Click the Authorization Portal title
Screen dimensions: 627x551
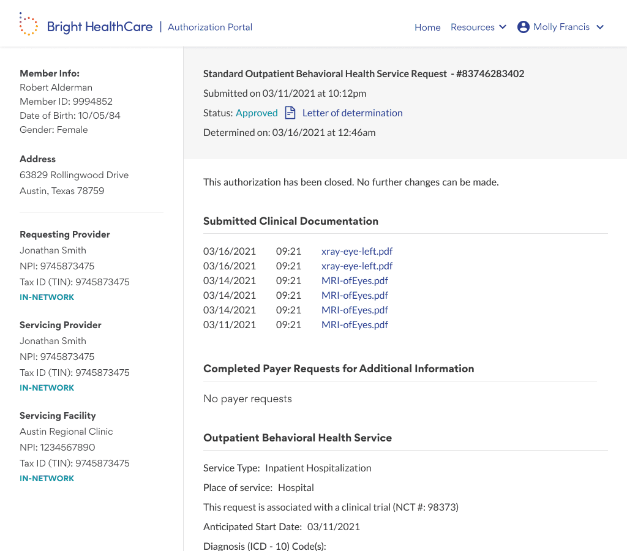click(210, 27)
